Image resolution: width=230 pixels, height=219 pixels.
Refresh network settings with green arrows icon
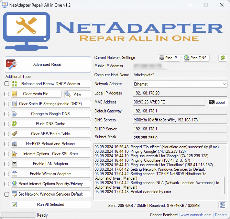[223, 58]
